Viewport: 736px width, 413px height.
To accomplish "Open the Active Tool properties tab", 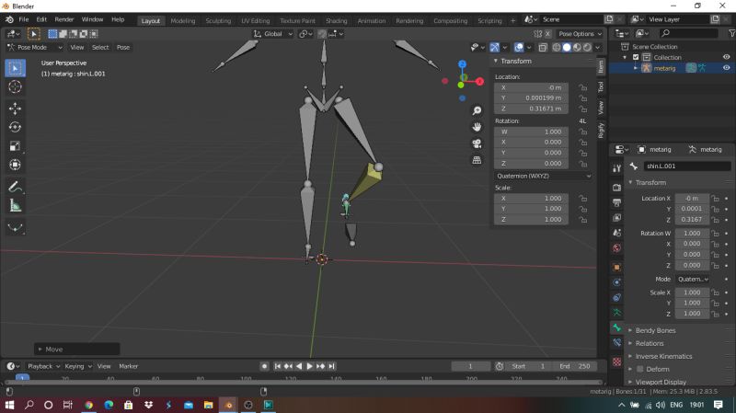I will pos(616,168).
